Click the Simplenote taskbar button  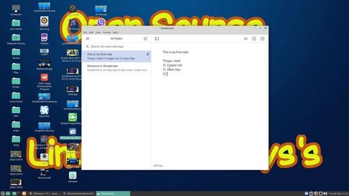[113, 194]
